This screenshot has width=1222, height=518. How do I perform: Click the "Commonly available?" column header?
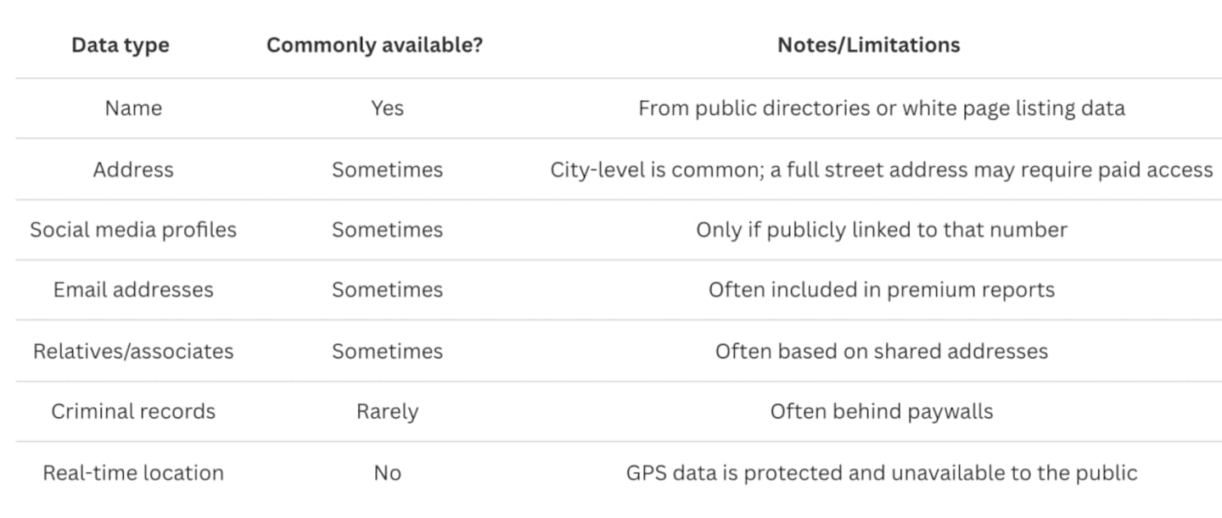pyautogui.click(x=374, y=45)
